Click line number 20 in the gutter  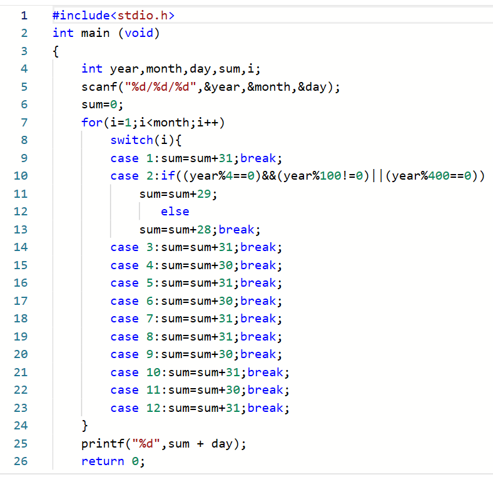[21, 354]
